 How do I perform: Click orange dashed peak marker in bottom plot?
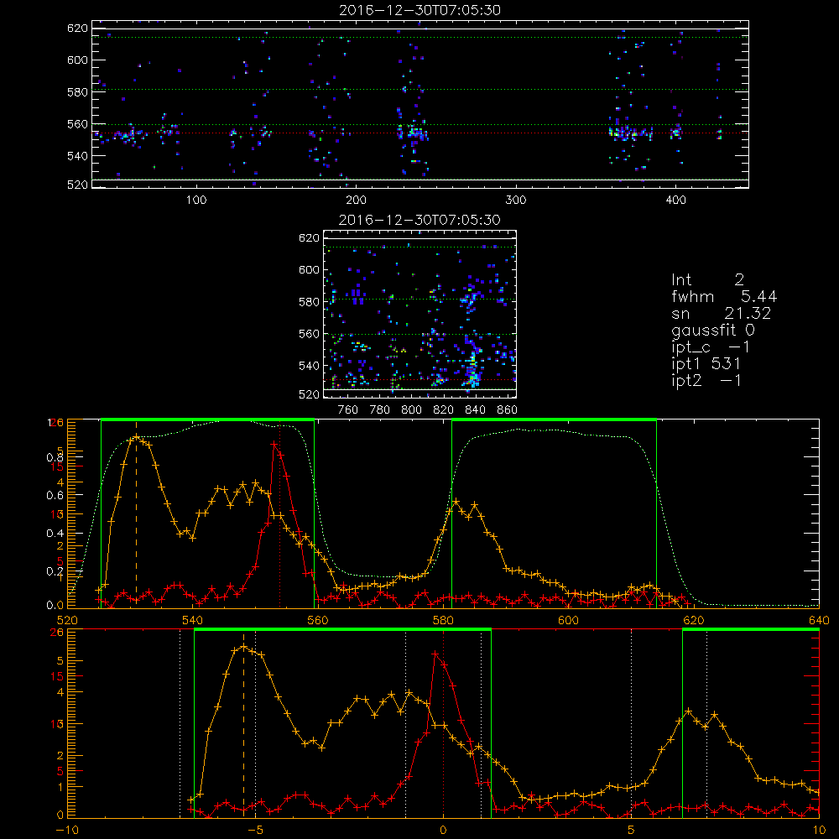tap(244, 725)
